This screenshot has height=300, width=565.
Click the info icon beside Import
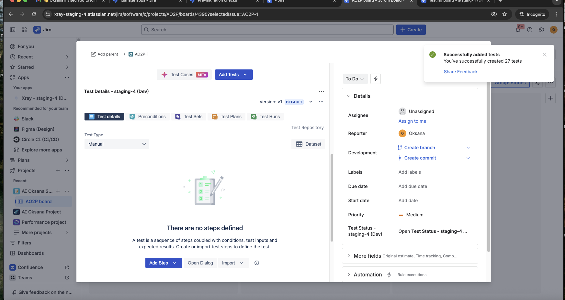(257, 263)
